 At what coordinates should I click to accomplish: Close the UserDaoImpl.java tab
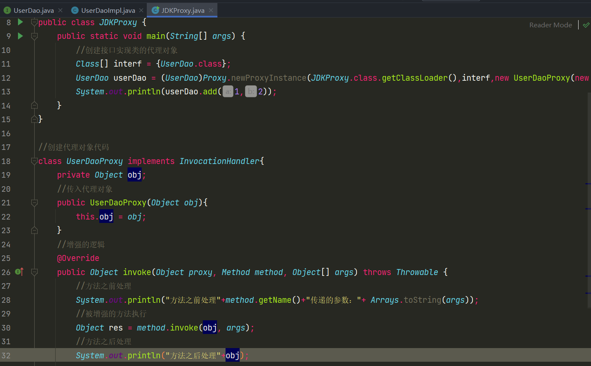(141, 10)
